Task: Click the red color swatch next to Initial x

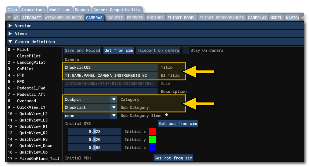Action: (x=152, y=131)
